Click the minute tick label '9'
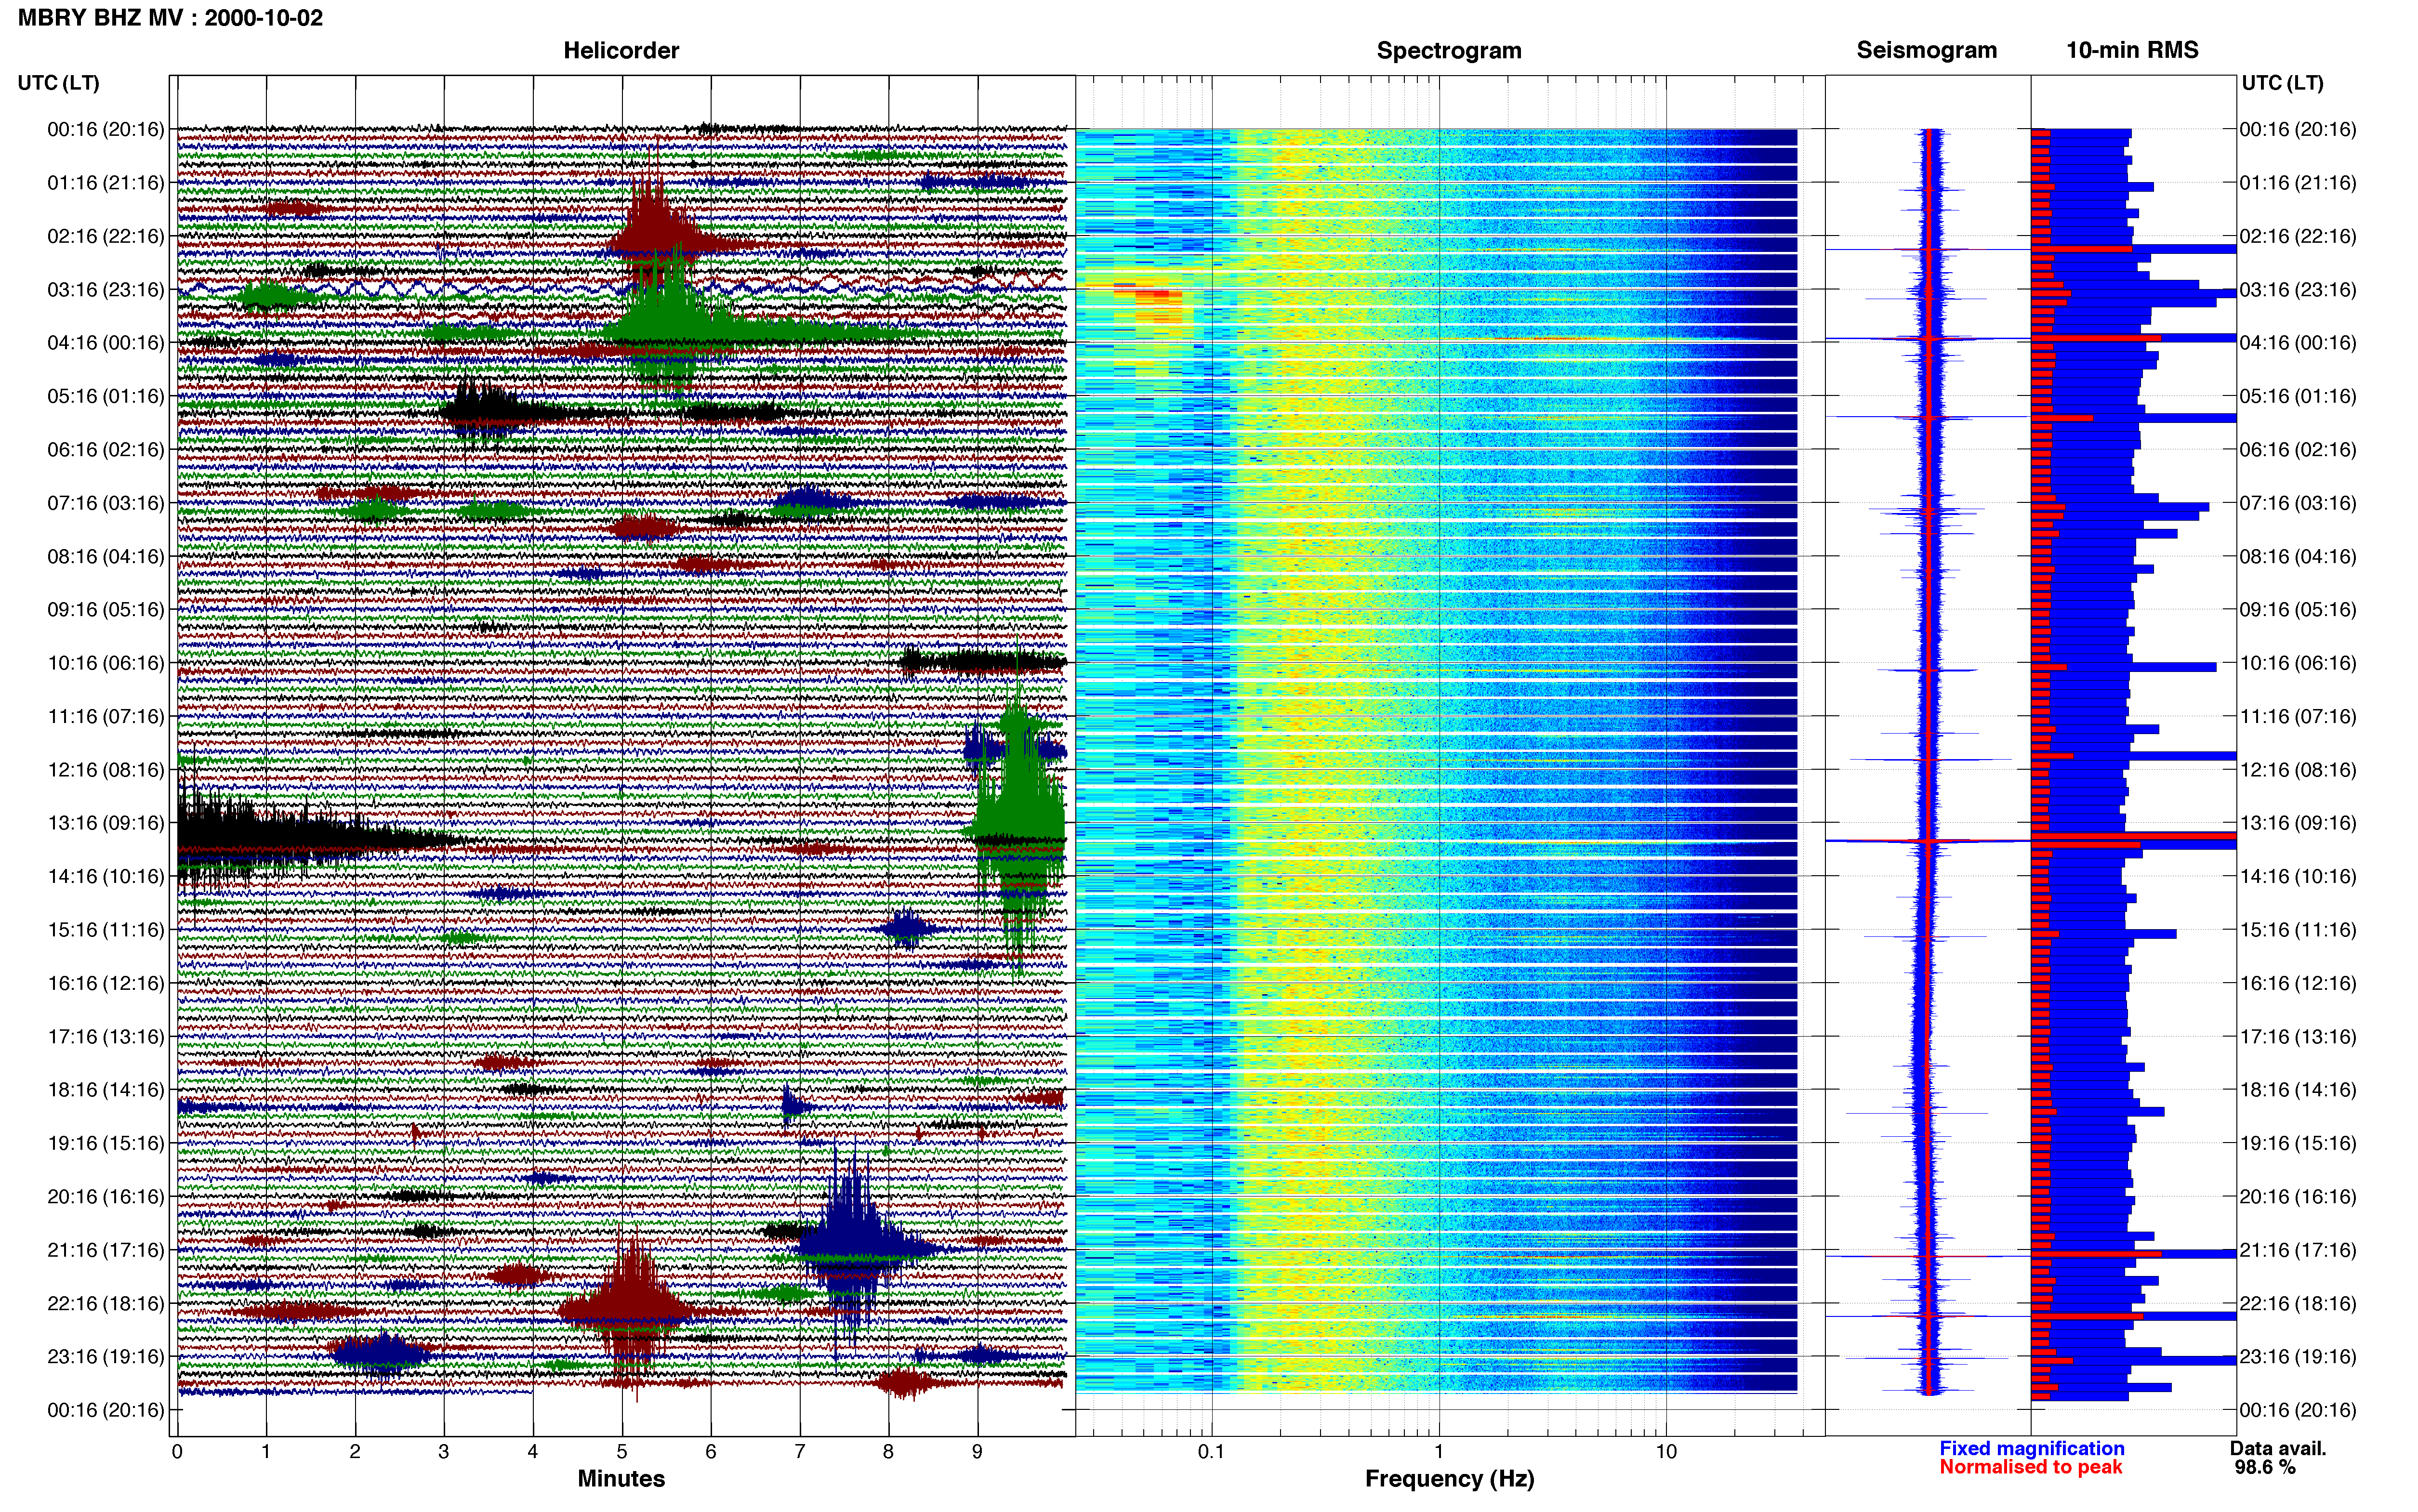 tap(977, 1452)
